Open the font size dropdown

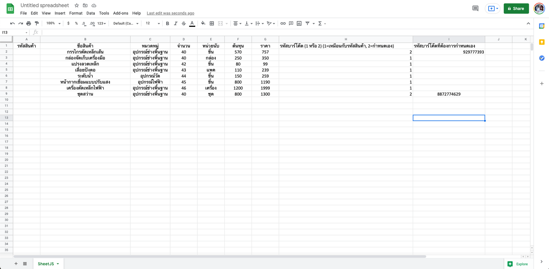coord(153,23)
